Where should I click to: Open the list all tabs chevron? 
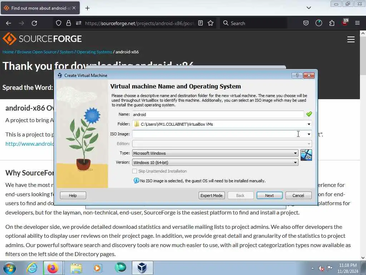pyautogui.click(x=309, y=8)
